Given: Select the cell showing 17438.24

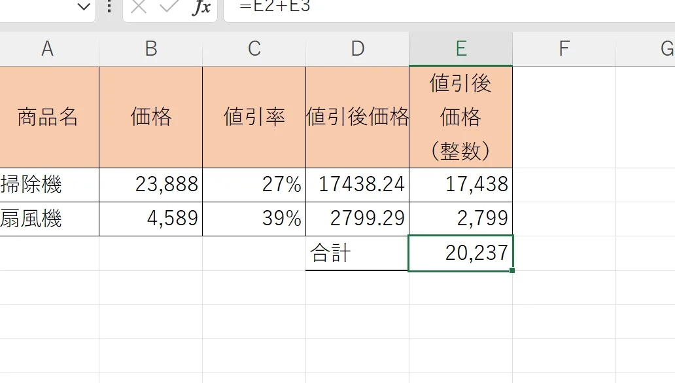Looking at the screenshot, I should click(x=357, y=185).
